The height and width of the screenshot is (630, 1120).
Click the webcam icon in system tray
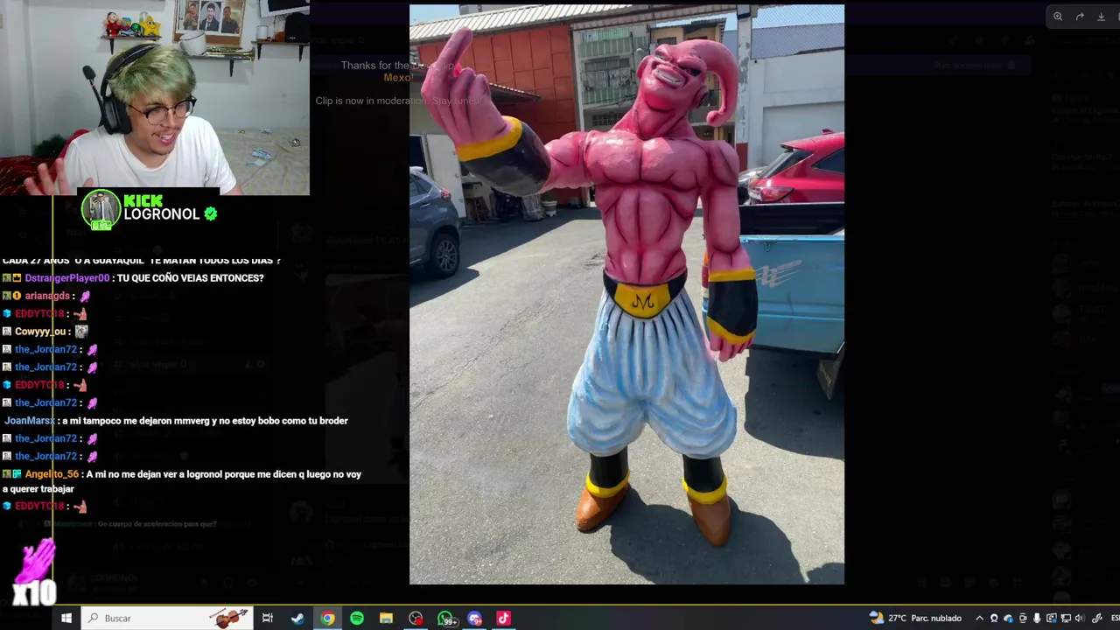pos(994,618)
